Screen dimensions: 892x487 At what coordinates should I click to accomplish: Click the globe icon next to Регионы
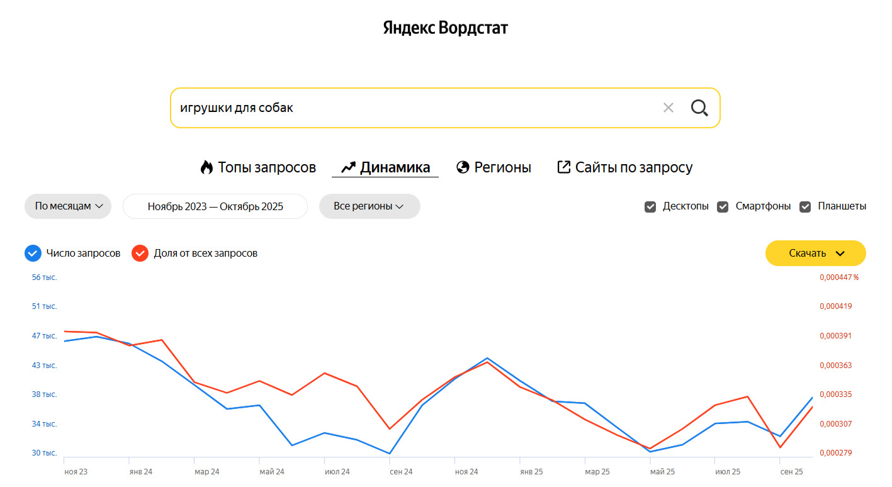click(x=463, y=167)
